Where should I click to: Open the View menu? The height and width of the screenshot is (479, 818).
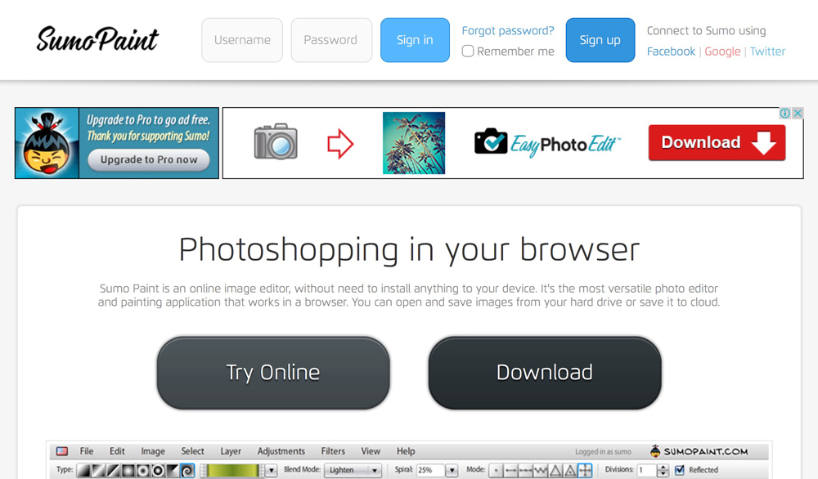pos(371,451)
